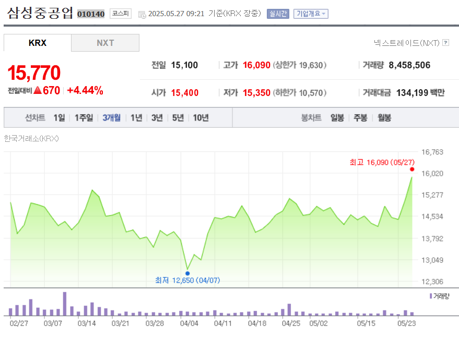The height and width of the screenshot is (337, 459).
Task: Select the 1일 line chart period
Action: 59,117
